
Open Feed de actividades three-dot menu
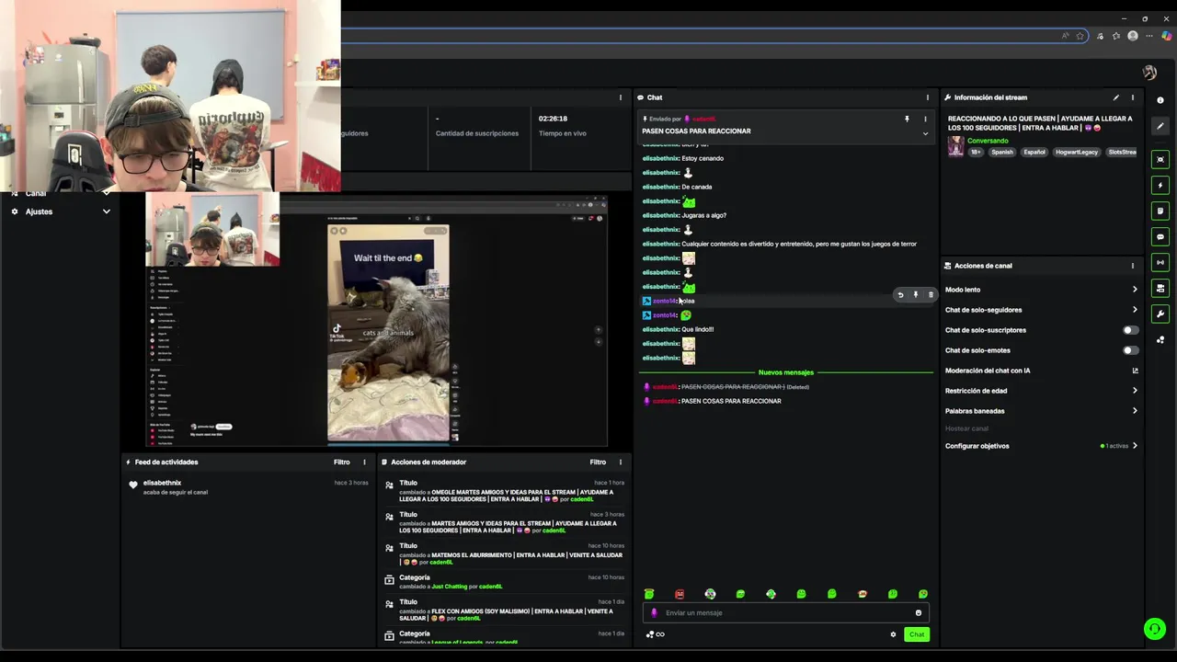[364, 462]
